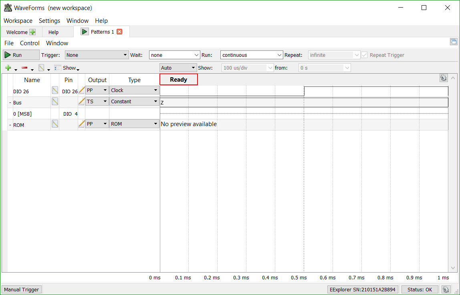Toggle the Repeat Trigger checkbox
460x295 pixels.
coord(364,55)
